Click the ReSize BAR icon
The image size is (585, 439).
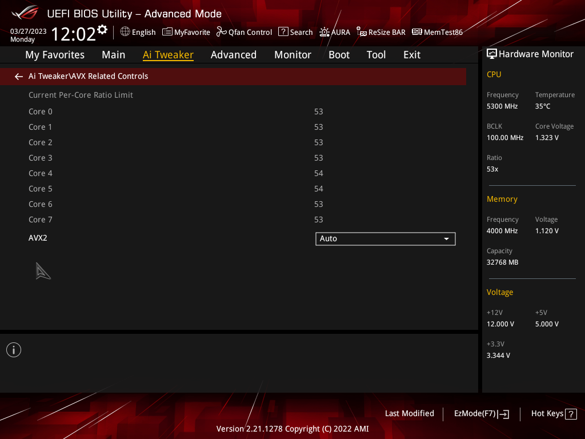(361, 32)
